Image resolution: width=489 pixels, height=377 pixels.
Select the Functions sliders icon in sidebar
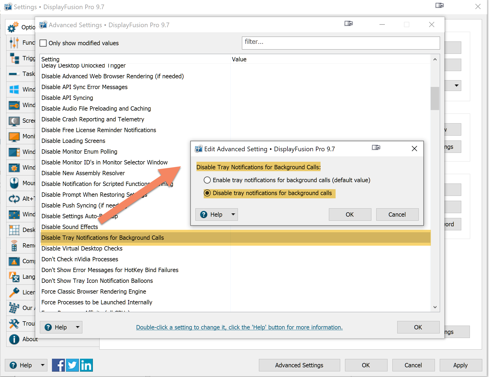tap(14, 43)
